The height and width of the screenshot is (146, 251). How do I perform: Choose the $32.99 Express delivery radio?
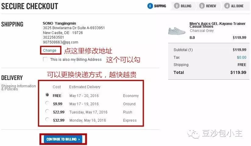click(47, 119)
